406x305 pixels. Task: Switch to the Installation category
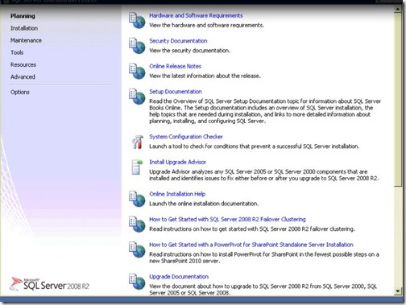tap(24, 28)
